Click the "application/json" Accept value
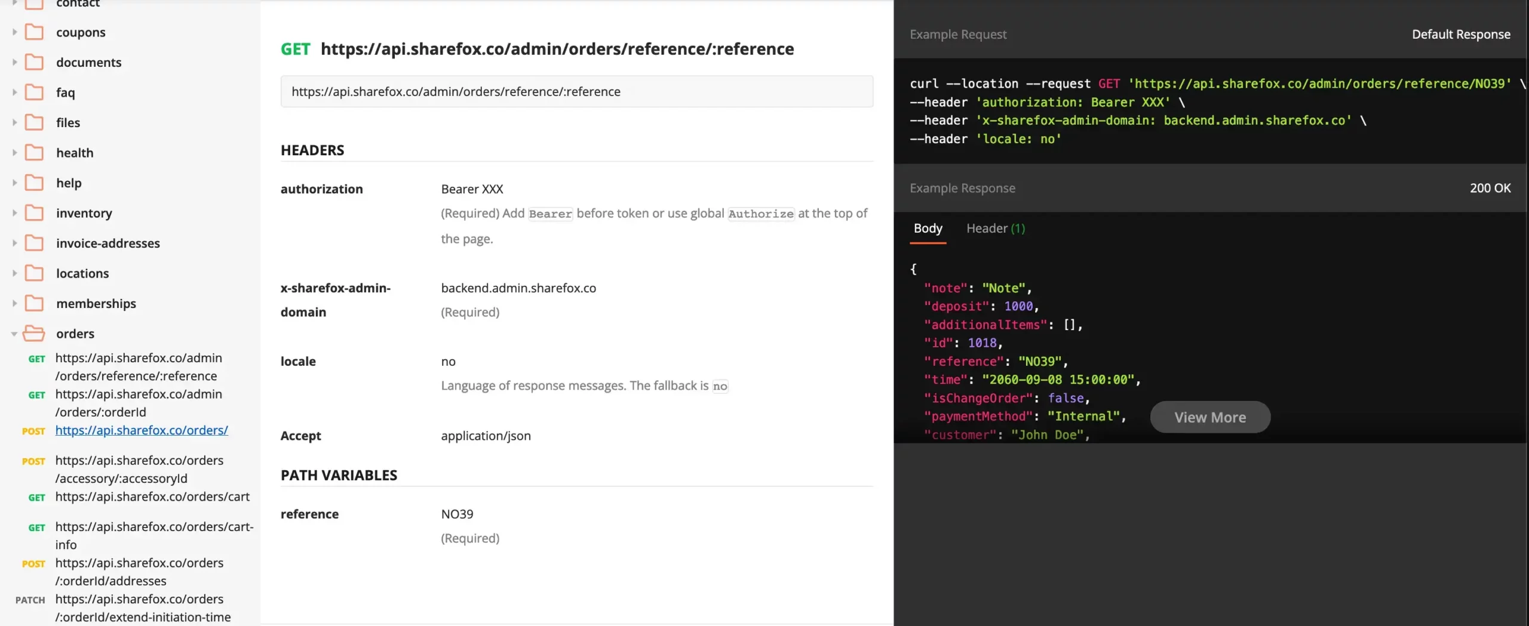 (486, 436)
